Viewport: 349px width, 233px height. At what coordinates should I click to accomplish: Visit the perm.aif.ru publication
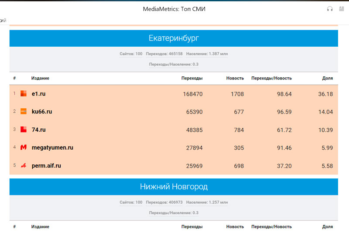[x=46, y=166]
